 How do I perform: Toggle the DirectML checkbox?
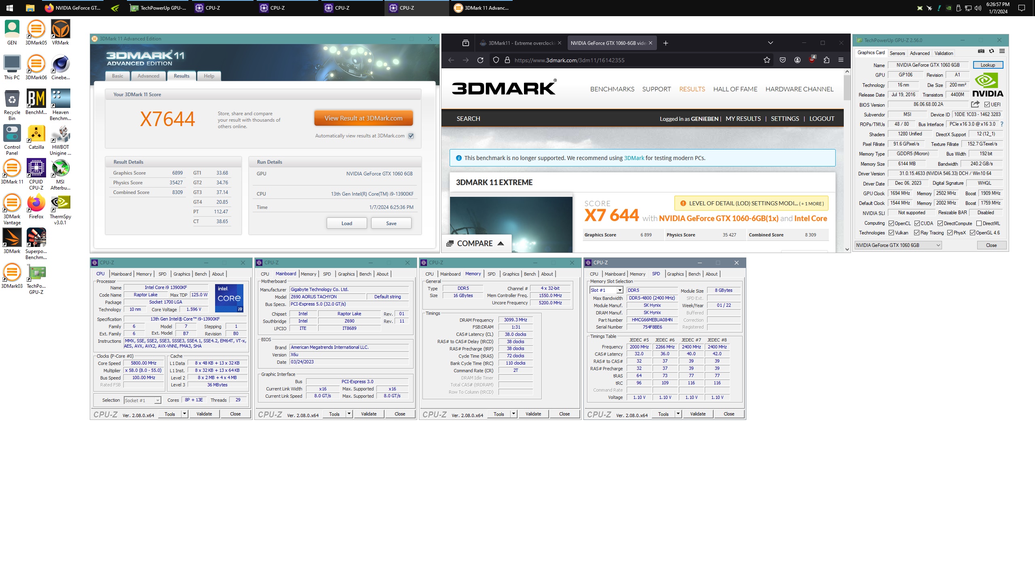979,223
